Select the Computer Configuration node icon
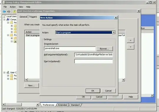 click(8, 19)
